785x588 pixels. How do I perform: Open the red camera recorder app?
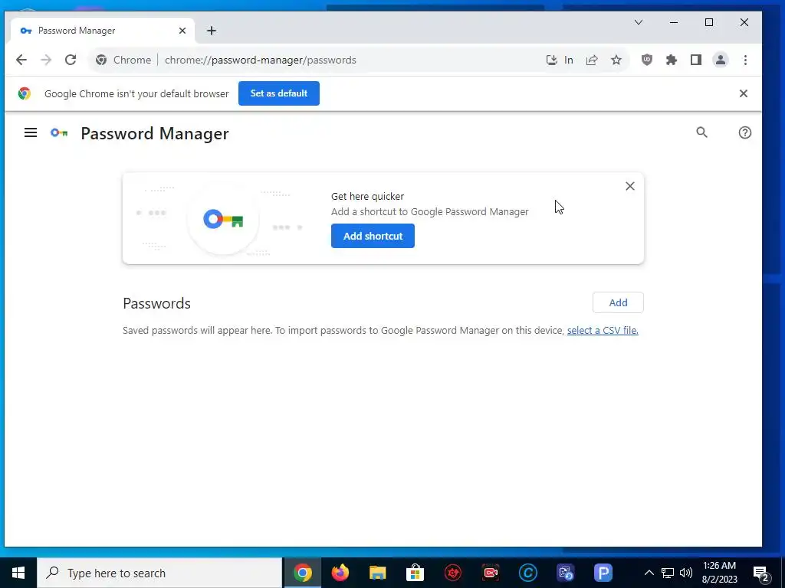point(491,573)
